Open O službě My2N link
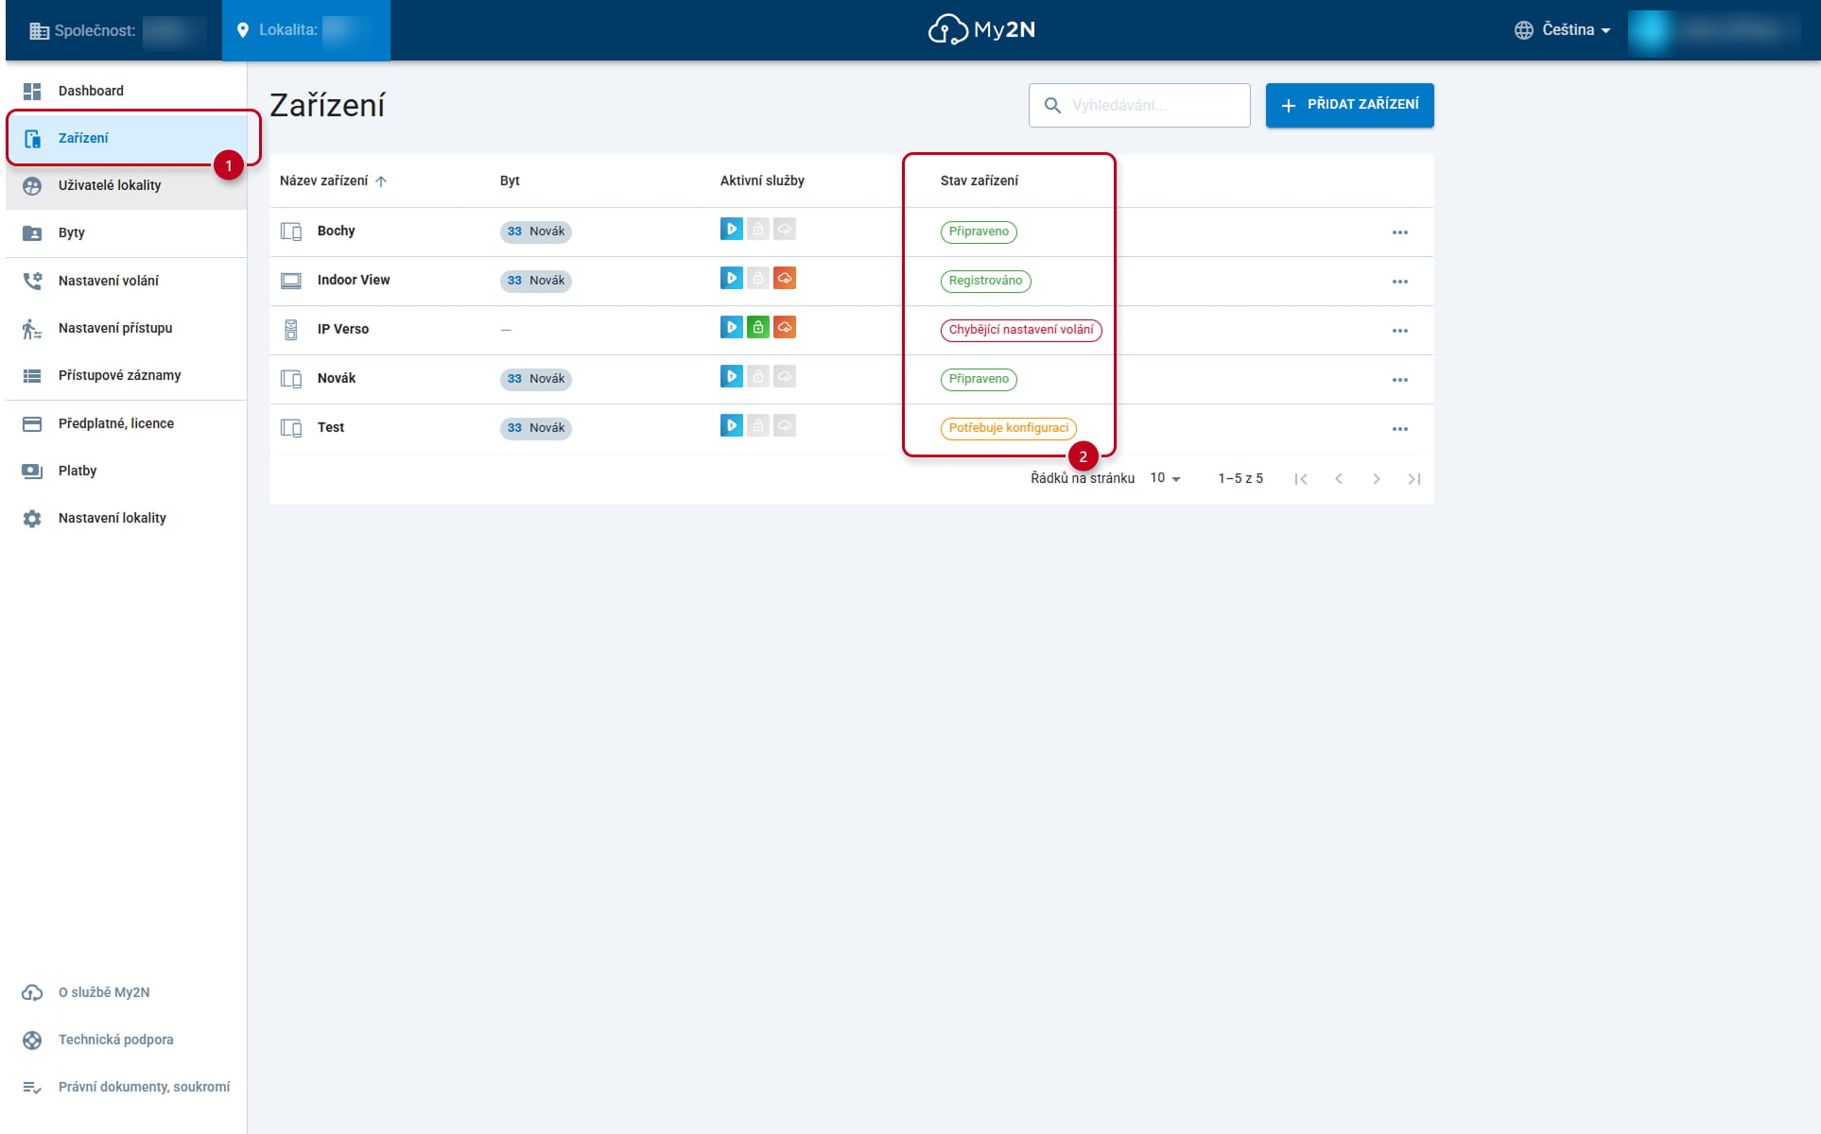The width and height of the screenshot is (1821, 1134). (x=126, y=992)
